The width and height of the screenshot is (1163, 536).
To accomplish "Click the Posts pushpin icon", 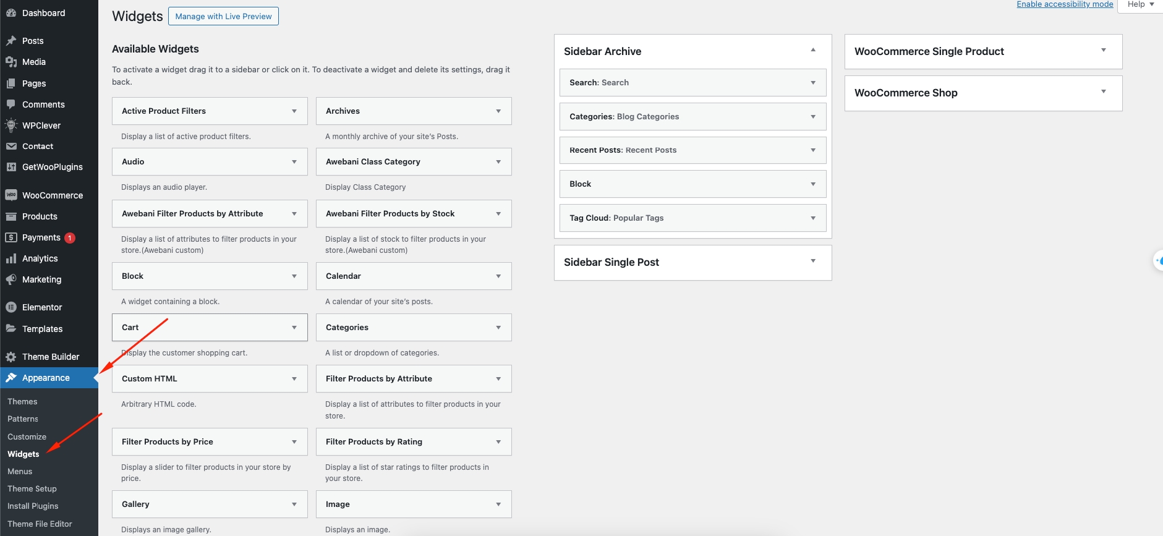I will (11, 41).
